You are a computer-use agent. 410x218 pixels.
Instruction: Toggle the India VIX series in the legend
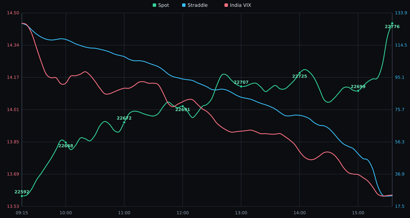238,5
